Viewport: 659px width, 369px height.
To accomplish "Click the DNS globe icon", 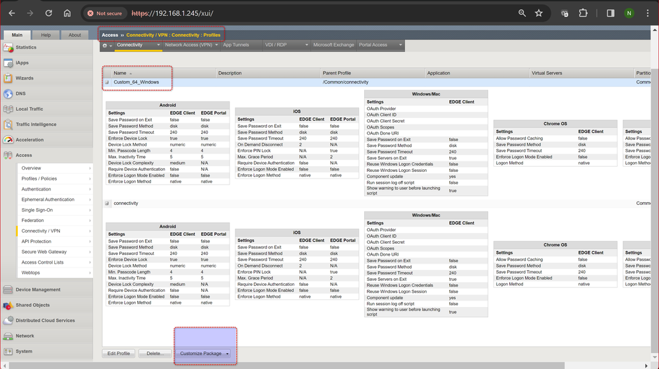I will point(9,94).
